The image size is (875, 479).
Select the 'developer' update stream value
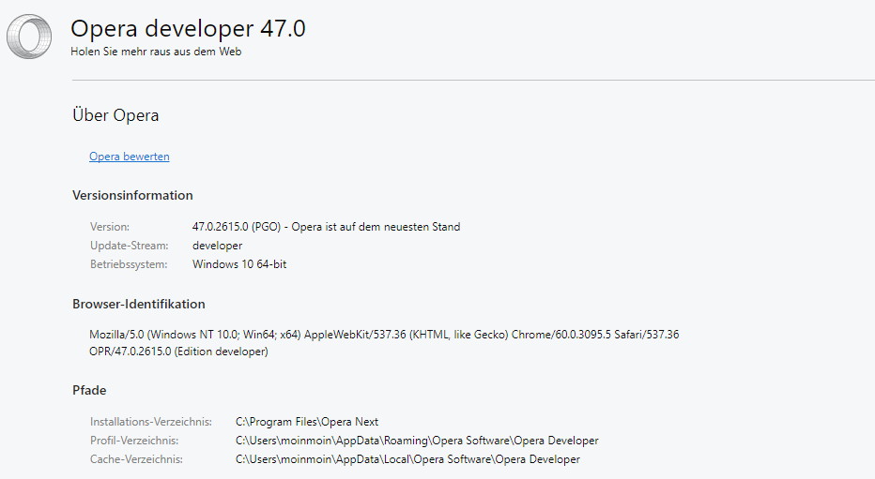[218, 246]
